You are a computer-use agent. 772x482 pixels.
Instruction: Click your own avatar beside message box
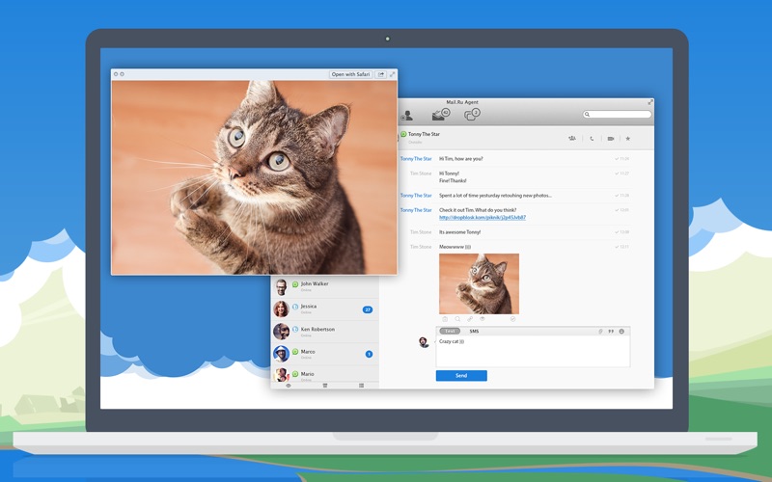424,342
